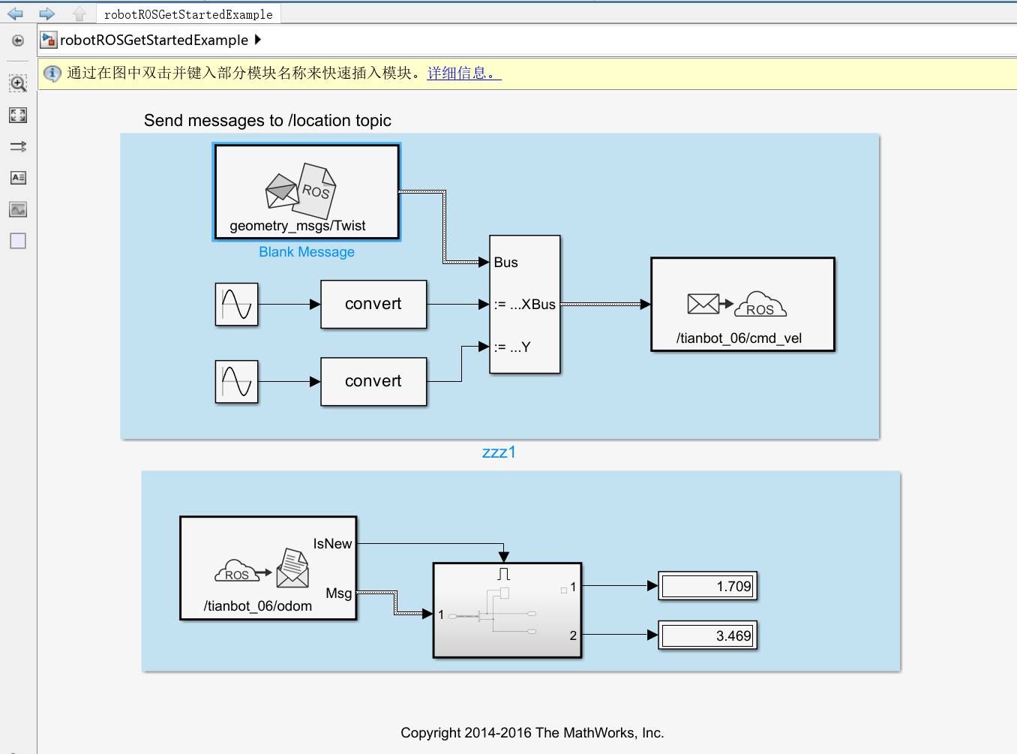
Task: Select the Image annotation tool
Action: tap(18, 209)
